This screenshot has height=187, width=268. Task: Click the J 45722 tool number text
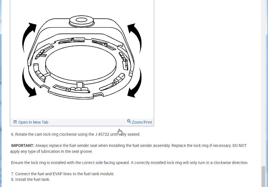102,134
